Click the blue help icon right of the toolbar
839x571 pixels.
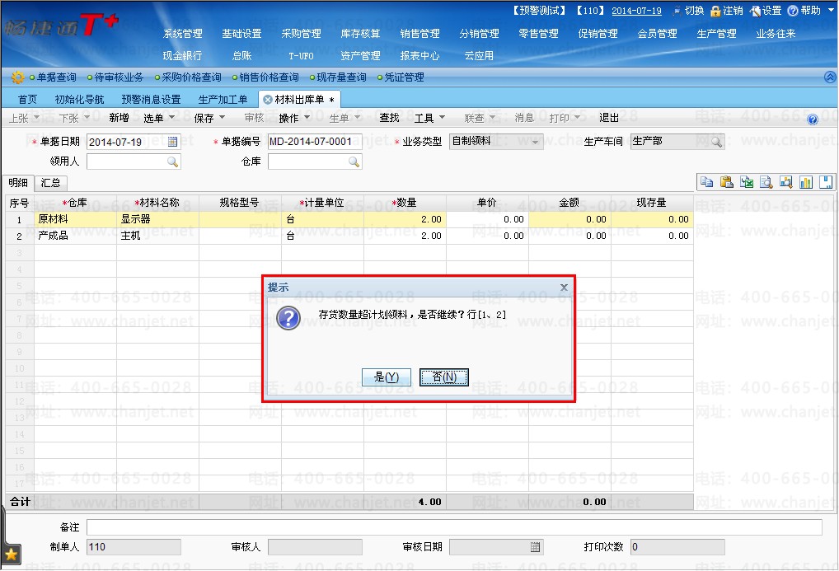click(813, 119)
